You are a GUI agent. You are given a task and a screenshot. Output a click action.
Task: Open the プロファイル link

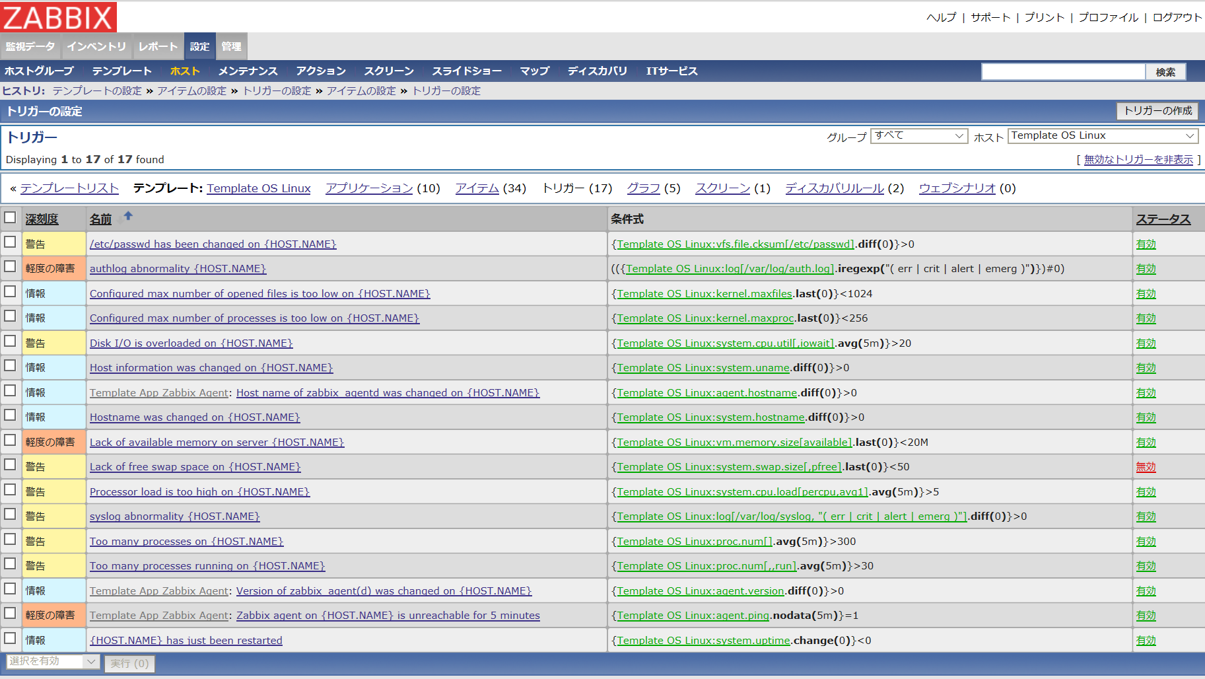1109,17
